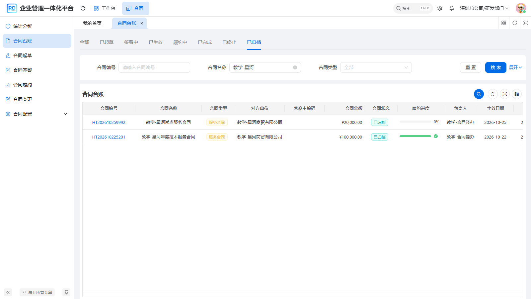The image size is (531, 299).
Task: Expand more filters with 展开
Action: tap(516, 67)
